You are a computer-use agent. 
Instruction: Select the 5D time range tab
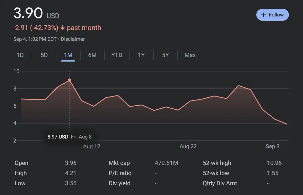click(x=44, y=55)
